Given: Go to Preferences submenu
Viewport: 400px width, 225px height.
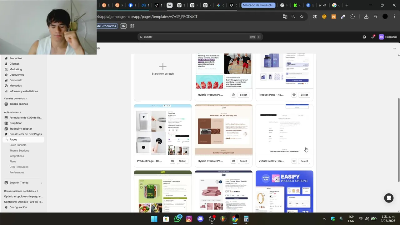Looking at the screenshot, I should [17, 172].
